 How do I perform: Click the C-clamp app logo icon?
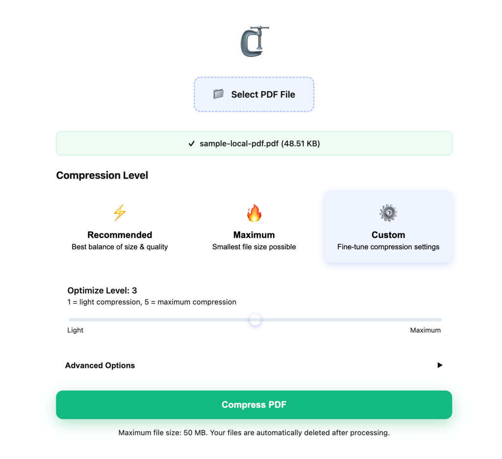click(254, 41)
